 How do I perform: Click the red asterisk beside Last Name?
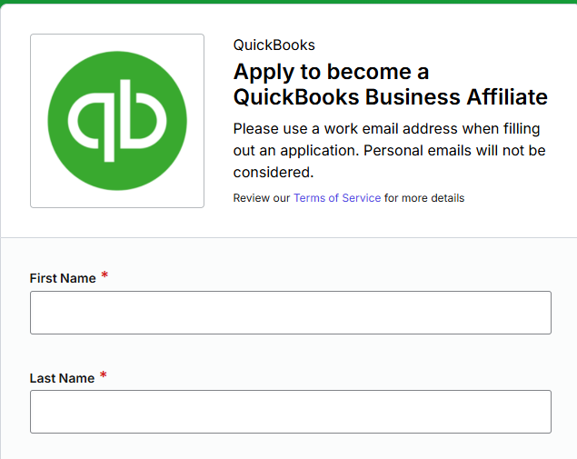click(x=104, y=375)
